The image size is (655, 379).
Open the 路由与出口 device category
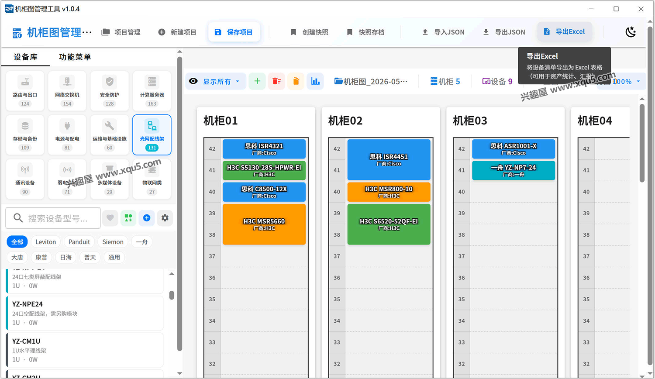point(25,91)
